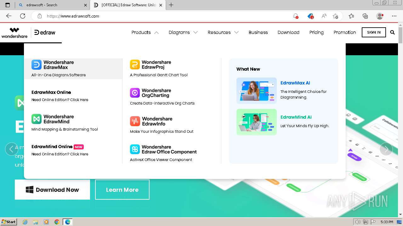The height and width of the screenshot is (226, 403).
Task: Close the Edraw Software tab
Action: click(161, 5)
